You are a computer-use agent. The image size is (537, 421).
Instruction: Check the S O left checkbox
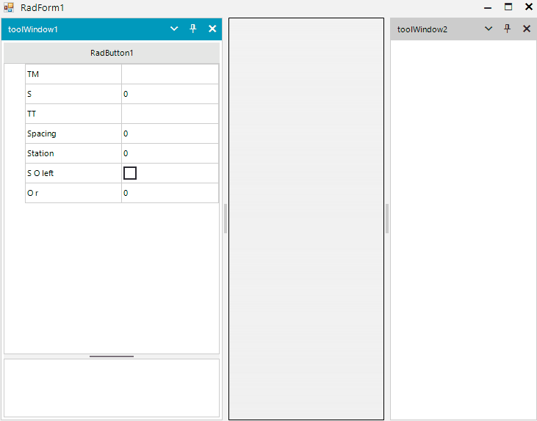[x=130, y=173]
